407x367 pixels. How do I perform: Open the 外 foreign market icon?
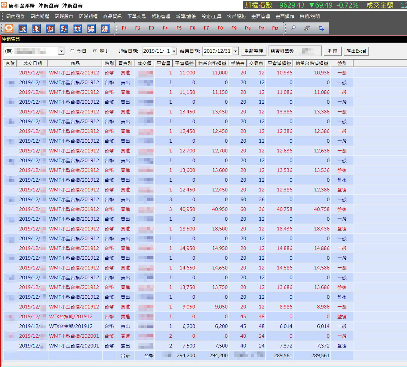pyautogui.click(x=64, y=28)
